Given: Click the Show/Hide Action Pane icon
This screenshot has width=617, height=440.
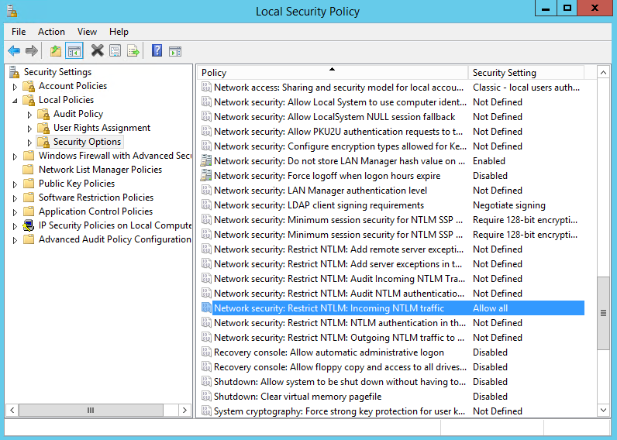Looking at the screenshot, I should tap(175, 51).
